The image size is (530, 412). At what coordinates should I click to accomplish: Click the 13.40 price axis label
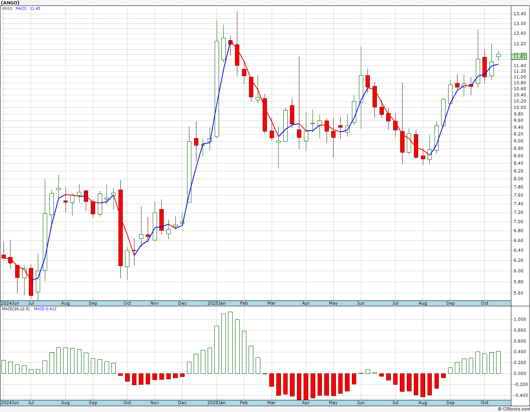click(x=519, y=14)
